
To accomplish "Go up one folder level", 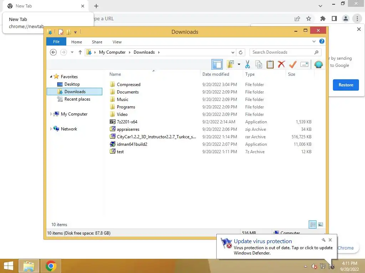I will pyautogui.click(x=80, y=52).
